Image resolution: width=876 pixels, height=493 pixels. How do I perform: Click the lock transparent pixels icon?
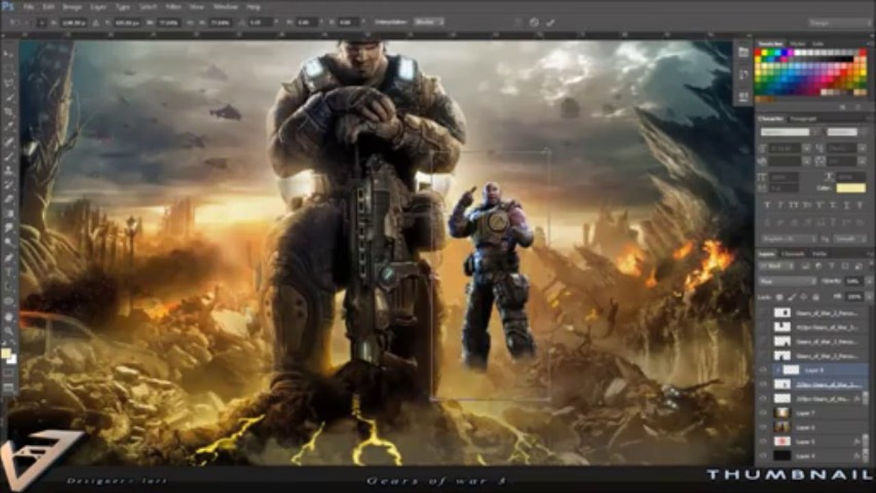point(780,296)
